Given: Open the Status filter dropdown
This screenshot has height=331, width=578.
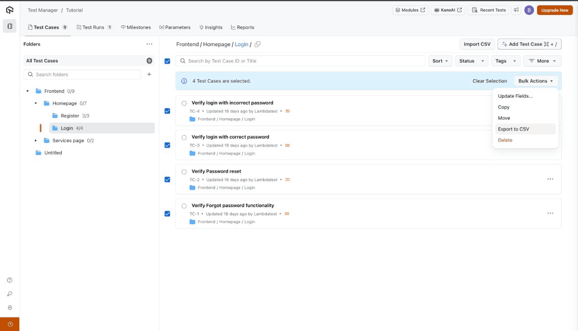Looking at the screenshot, I should (x=472, y=61).
